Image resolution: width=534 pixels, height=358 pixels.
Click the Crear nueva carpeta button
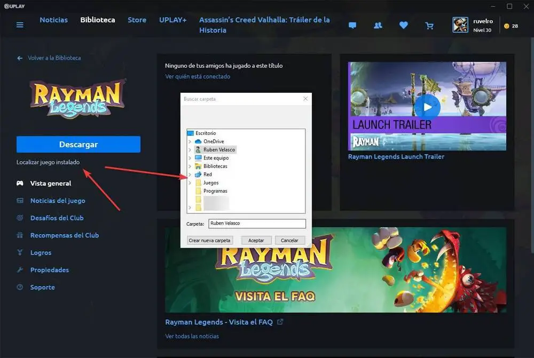[209, 240]
